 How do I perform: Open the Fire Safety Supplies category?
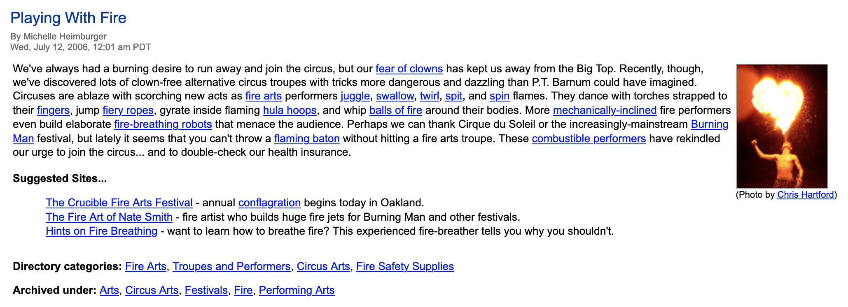[405, 267]
